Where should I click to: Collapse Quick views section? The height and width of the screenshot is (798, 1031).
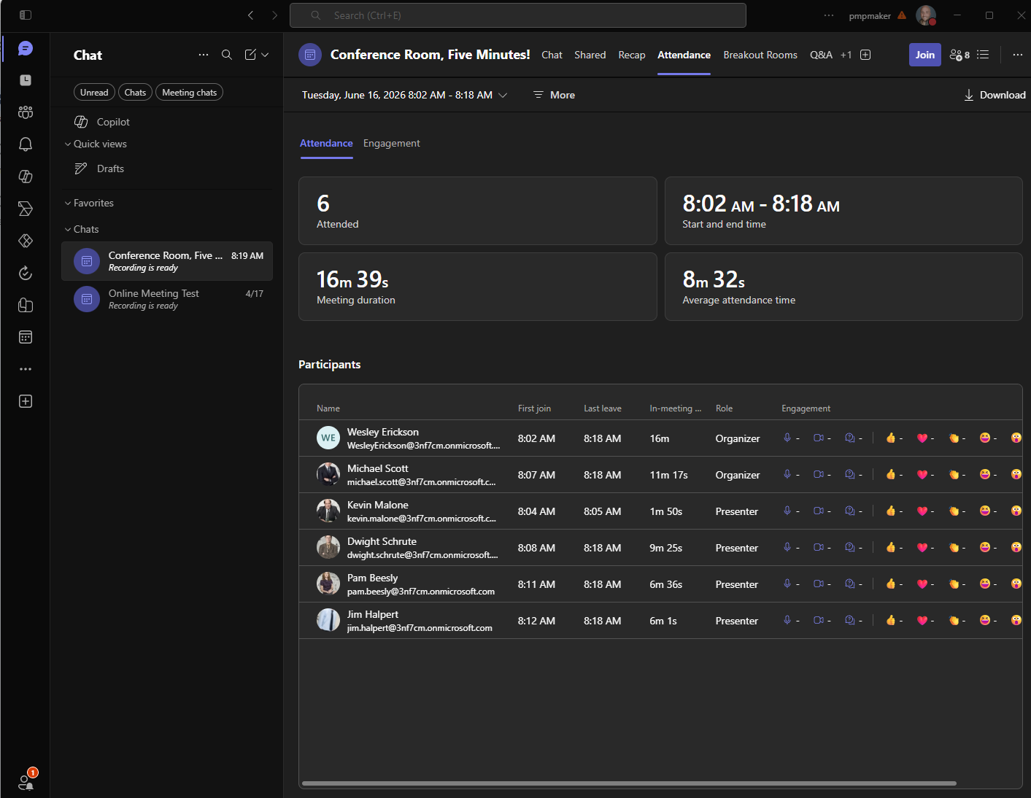pyautogui.click(x=96, y=144)
